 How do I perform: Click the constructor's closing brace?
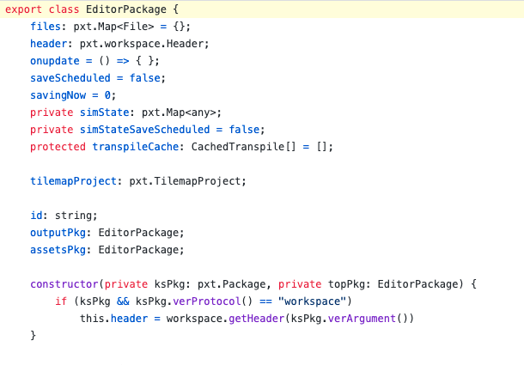33,335
